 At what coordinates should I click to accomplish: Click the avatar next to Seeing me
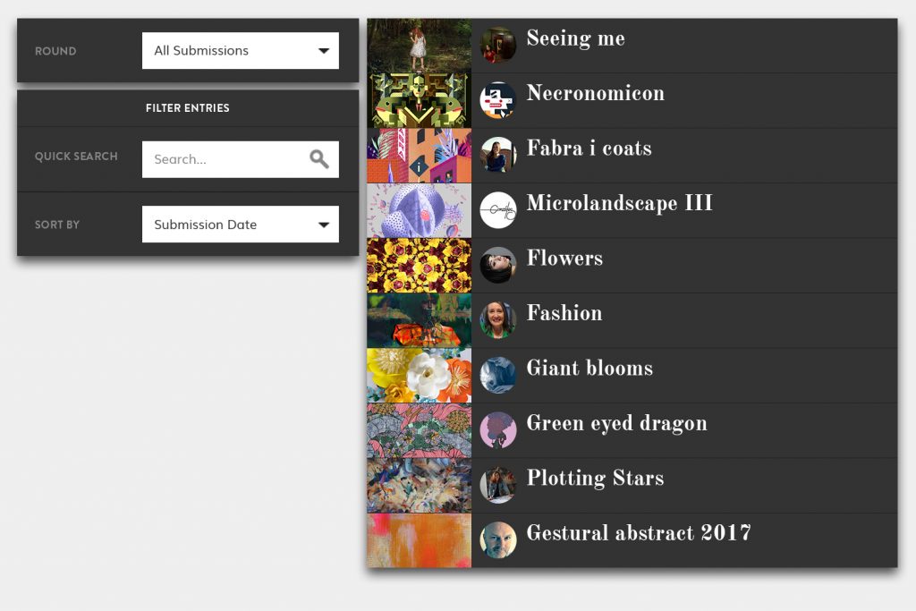[x=498, y=45]
